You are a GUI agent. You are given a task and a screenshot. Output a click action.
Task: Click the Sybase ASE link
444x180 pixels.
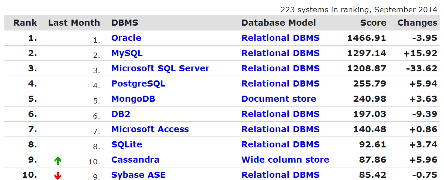(x=138, y=175)
